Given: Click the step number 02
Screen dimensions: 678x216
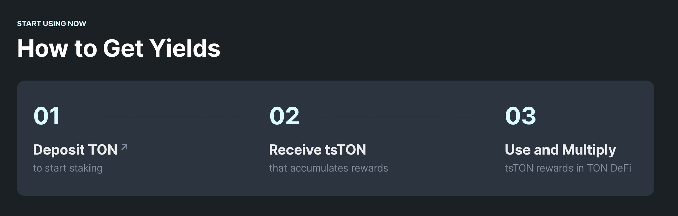Looking at the screenshot, I should click(284, 116).
